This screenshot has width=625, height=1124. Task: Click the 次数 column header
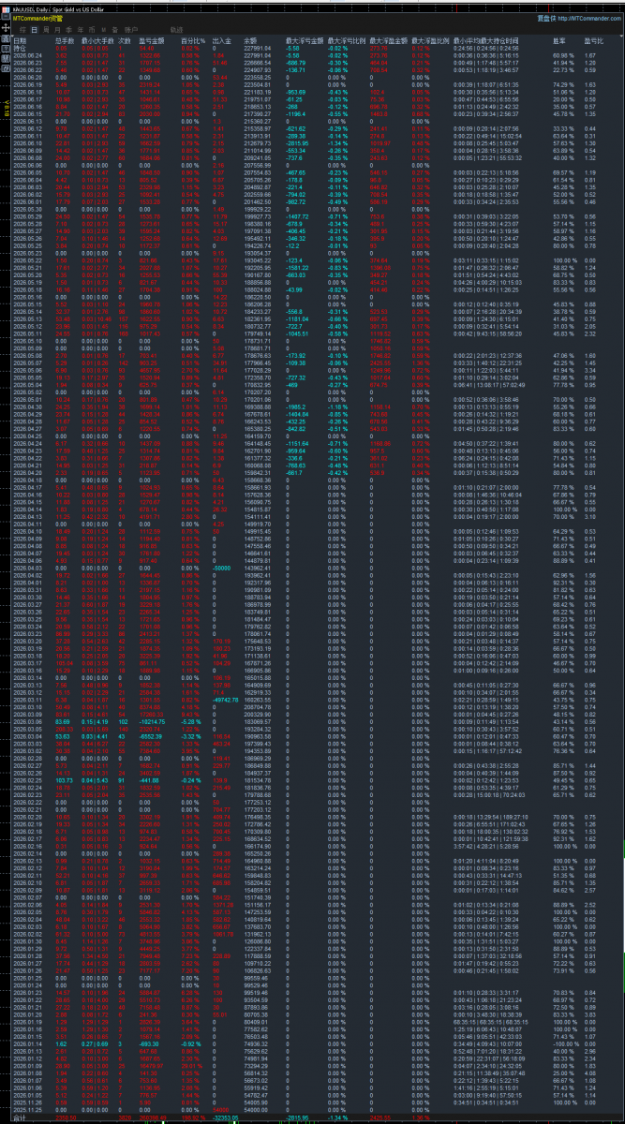(123, 41)
